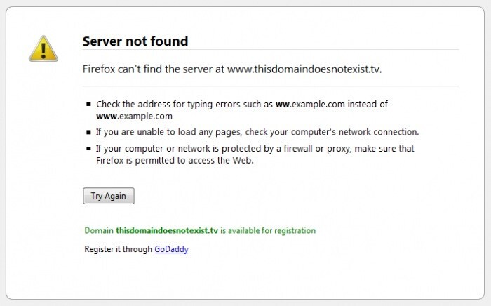Click the green domain availability message

tap(200, 230)
